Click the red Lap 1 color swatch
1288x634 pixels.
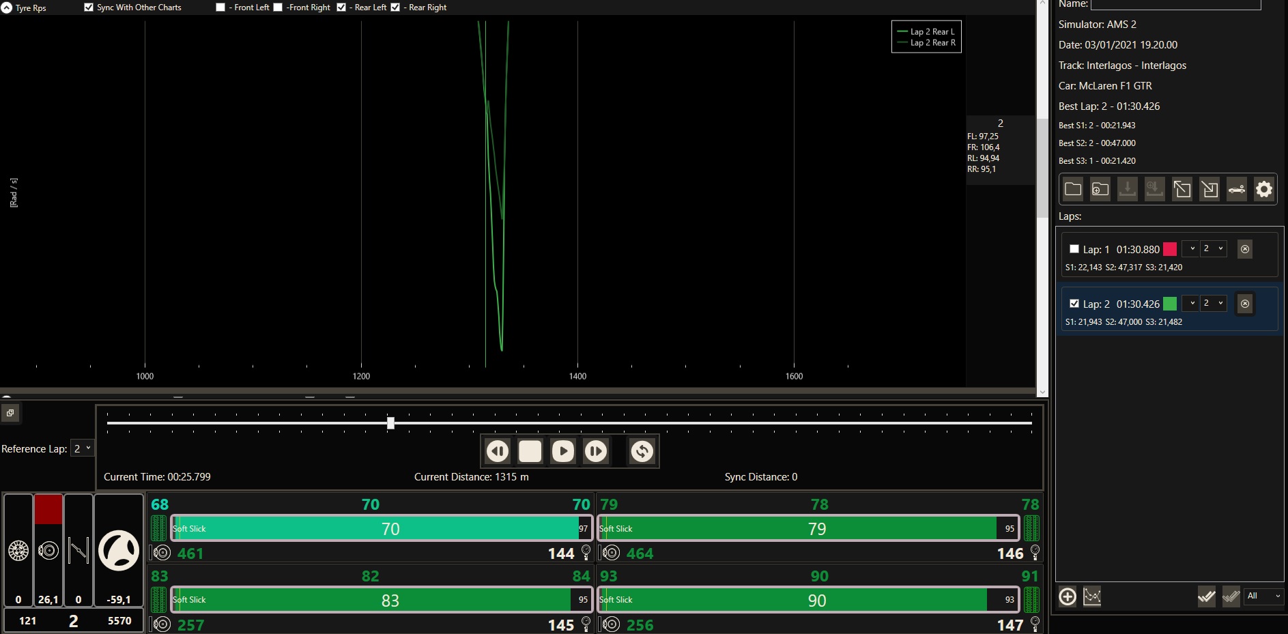(x=1169, y=249)
